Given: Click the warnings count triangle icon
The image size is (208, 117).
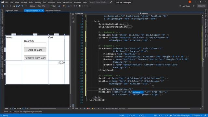Looking at the screenshot, I should coord(93,109).
